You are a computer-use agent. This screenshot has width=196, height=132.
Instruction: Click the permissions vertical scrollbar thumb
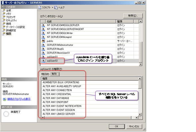pyautogui.click(x=140, y=84)
